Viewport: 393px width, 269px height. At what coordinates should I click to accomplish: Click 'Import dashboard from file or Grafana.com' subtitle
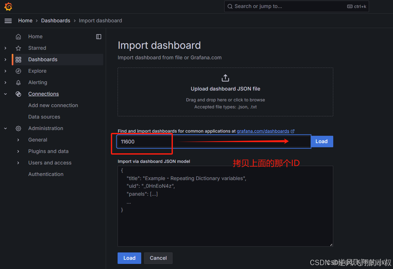[170, 58]
